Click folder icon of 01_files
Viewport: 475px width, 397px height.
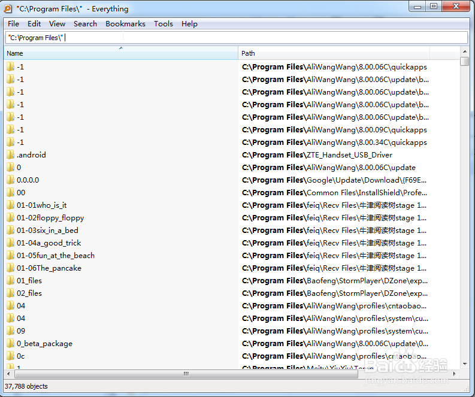coord(10,280)
